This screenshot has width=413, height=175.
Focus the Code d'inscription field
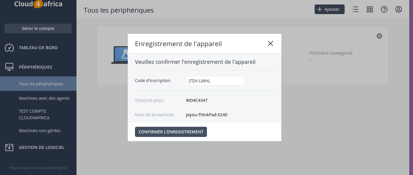(215, 81)
